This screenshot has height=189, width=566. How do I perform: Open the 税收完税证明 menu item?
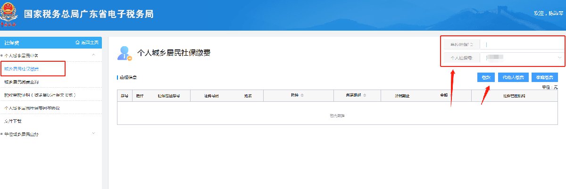(x=40, y=95)
